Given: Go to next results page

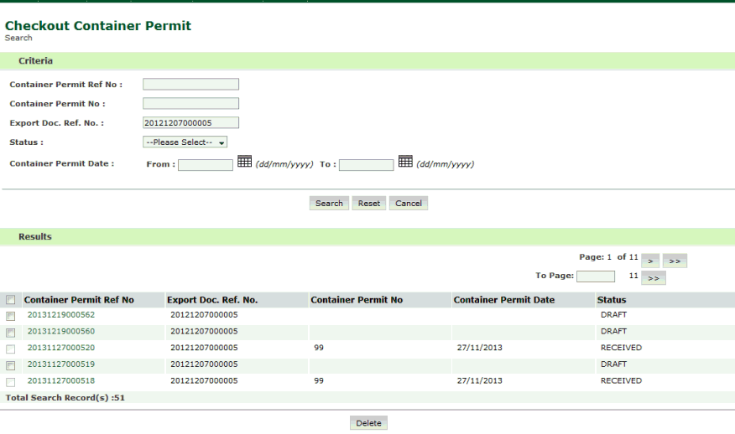Looking at the screenshot, I should tap(651, 261).
